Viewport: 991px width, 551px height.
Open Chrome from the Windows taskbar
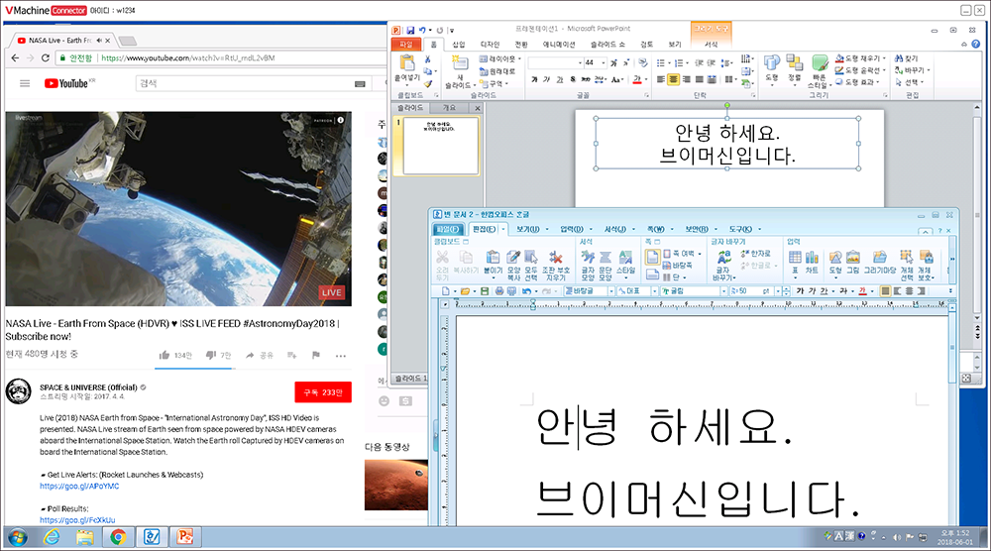(x=118, y=537)
